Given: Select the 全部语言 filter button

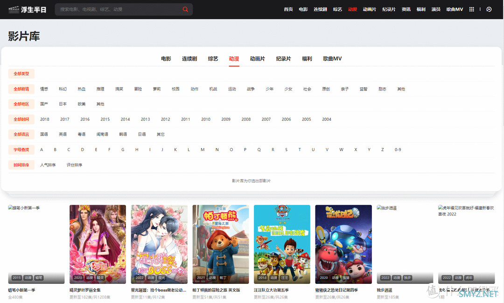Looking at the screenshot, I should click(21, 134).
